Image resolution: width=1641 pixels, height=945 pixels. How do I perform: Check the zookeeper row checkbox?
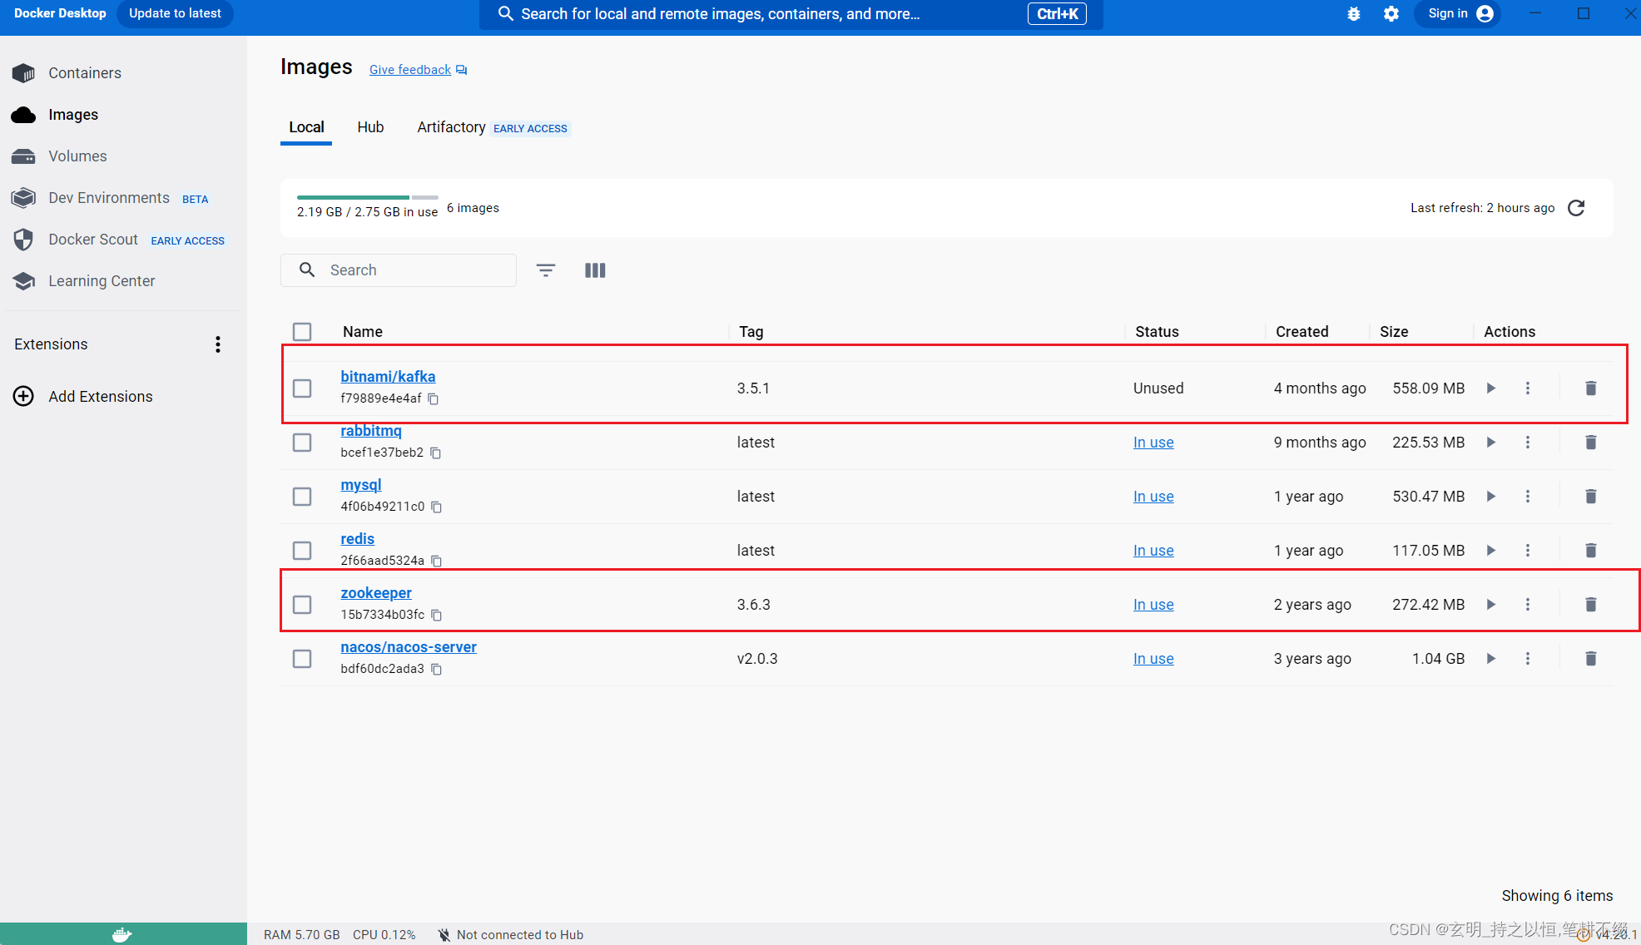[x=302, y=605]
